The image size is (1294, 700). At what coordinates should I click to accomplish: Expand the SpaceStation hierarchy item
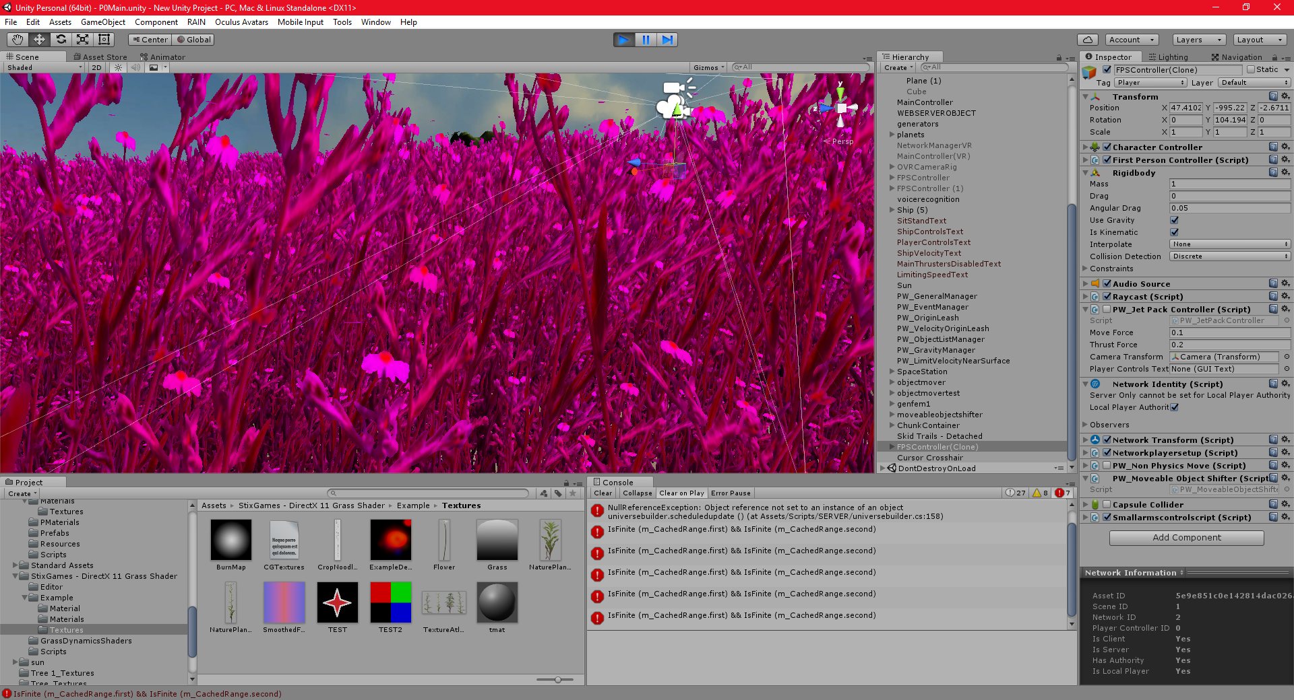pyautogui.click(x=892, y=372)
